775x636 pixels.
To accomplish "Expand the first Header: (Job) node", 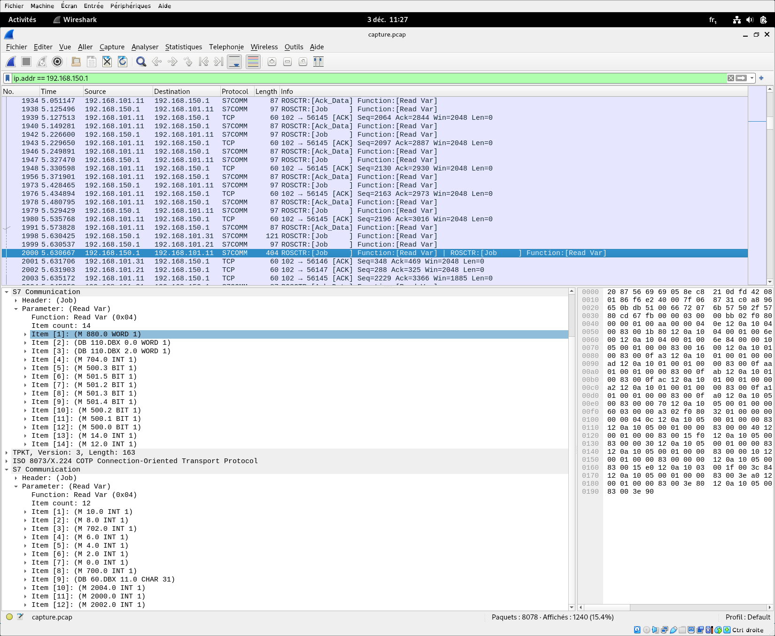I will [16, 301].
